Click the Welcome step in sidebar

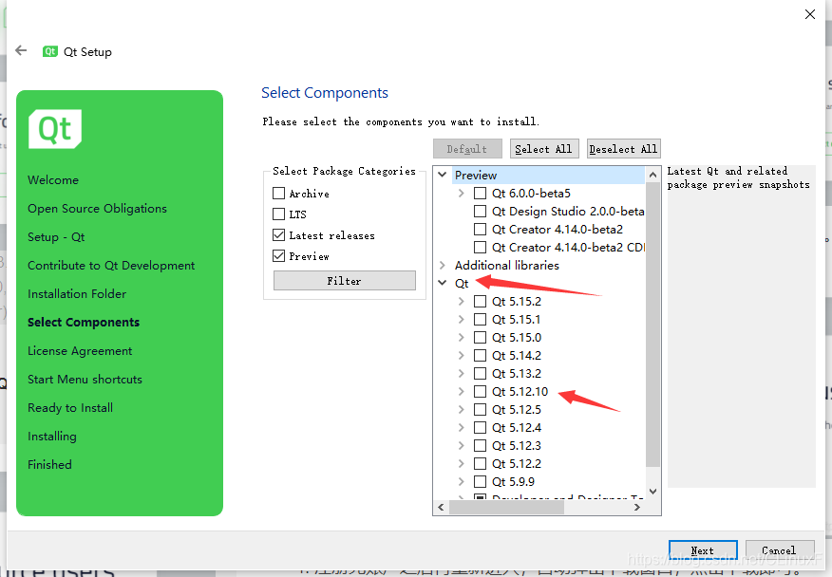click(53, 179)
